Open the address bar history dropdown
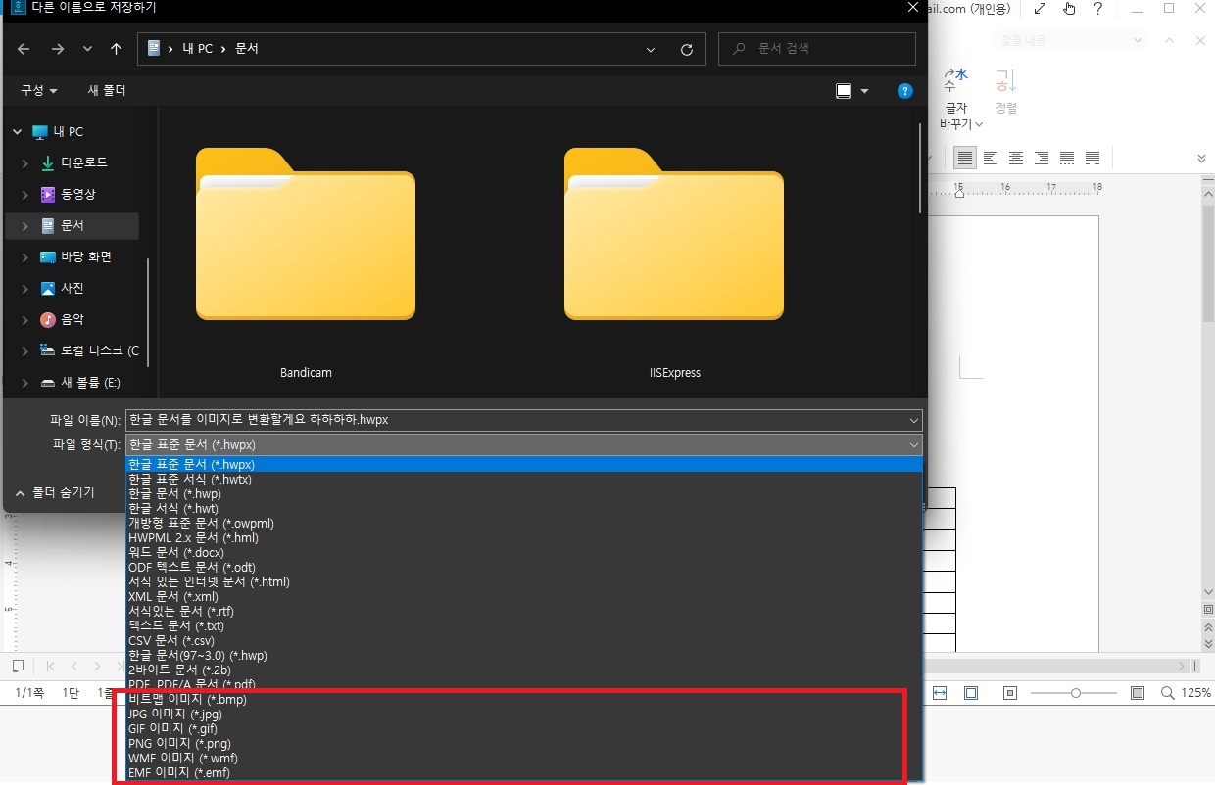Image resolution: width=1215 pixels, height=785 pixels. pyautogui.click(x=652, y=49)
